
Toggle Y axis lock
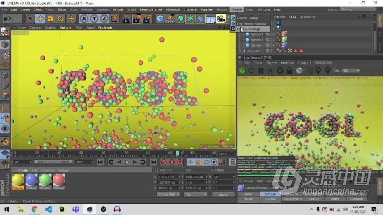(94, 18)
